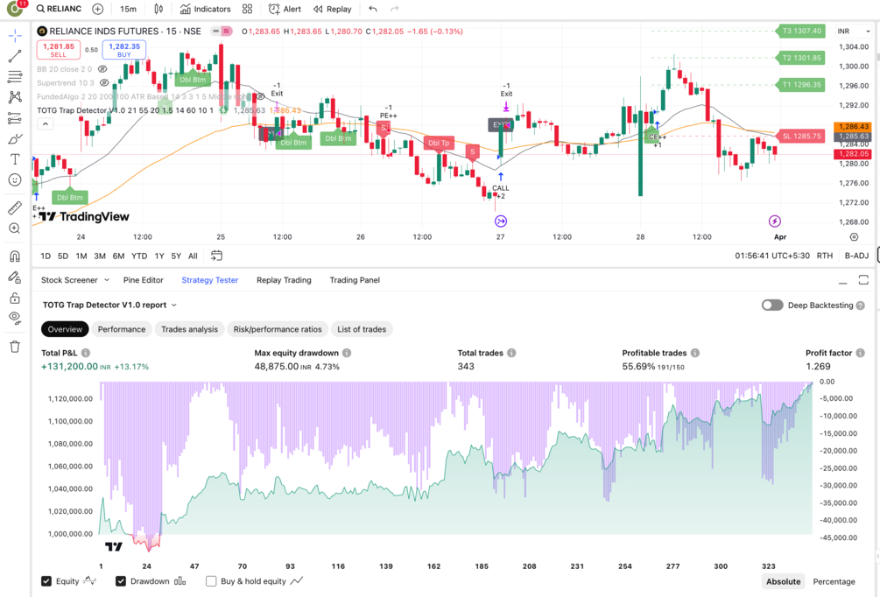Open the Risk/performance ratios tab
The image size is (880, 597).
[x=278, y=329]
